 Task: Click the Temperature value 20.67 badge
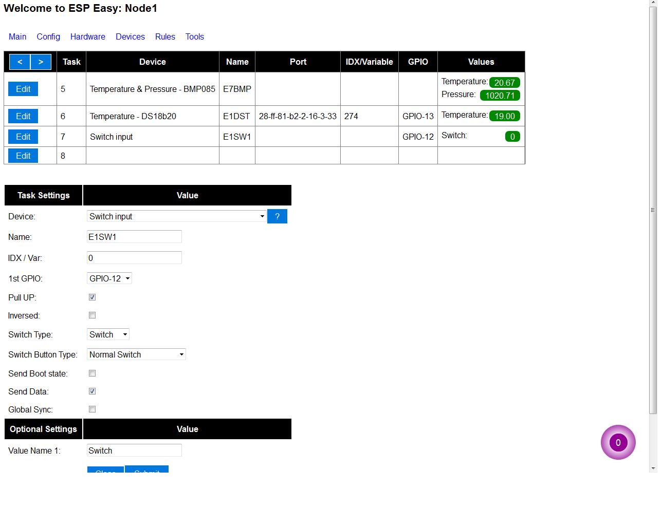[x=504, y=83]
